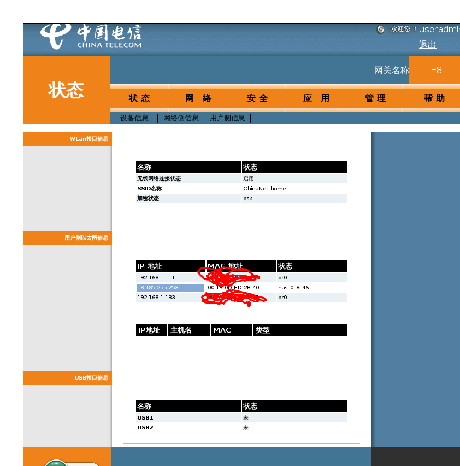Click the useradmin username text
This screenshot has height=466, width=460.
click(439, 29)
